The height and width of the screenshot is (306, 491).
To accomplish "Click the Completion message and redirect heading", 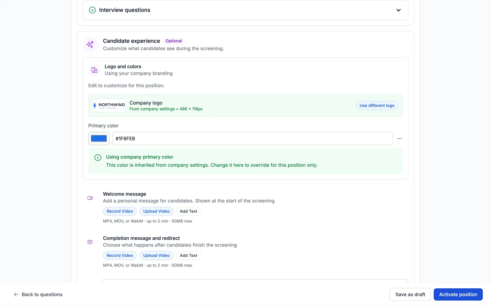I will 141,238.
